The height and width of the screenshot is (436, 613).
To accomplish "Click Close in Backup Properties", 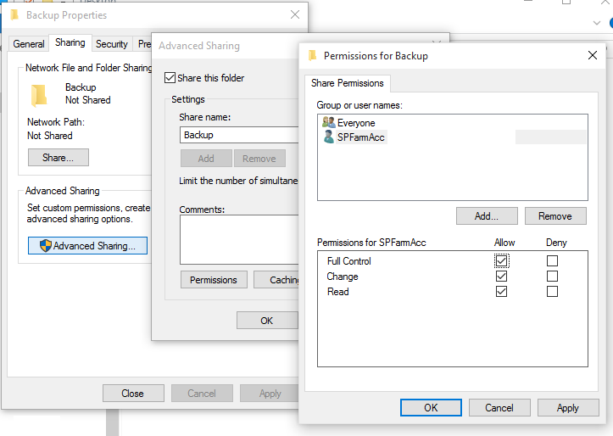I will pos(133,393).
